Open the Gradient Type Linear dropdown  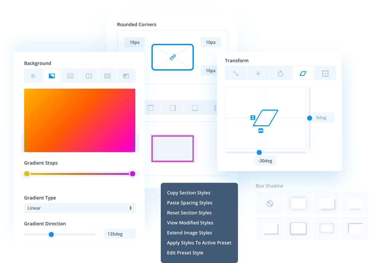(x=80, y=208)
